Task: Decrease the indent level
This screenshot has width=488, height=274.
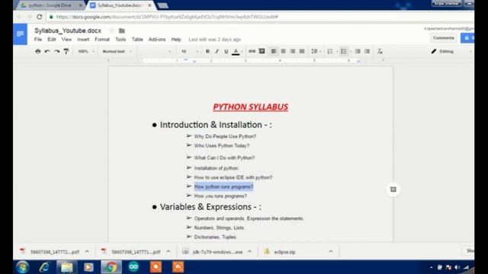Action: point(358,51)
